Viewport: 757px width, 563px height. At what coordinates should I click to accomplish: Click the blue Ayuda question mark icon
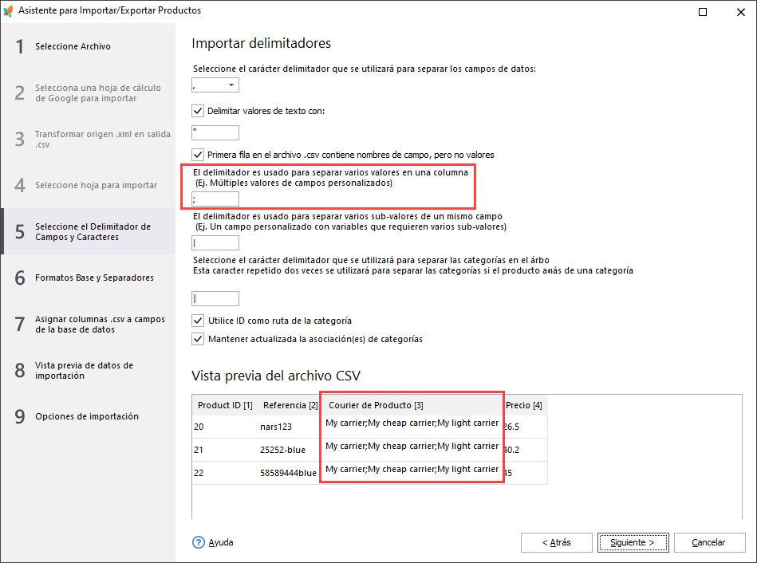(x=199, y=542)
